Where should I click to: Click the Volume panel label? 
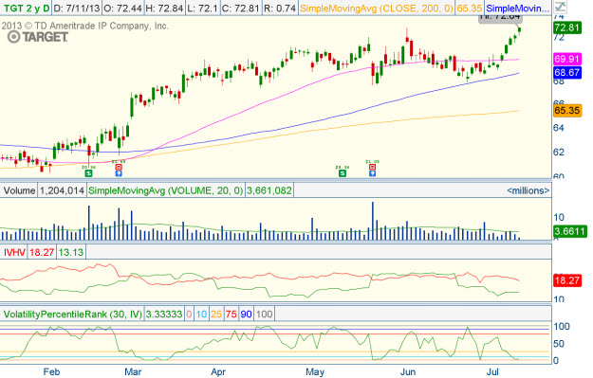[x=19, y=190]
